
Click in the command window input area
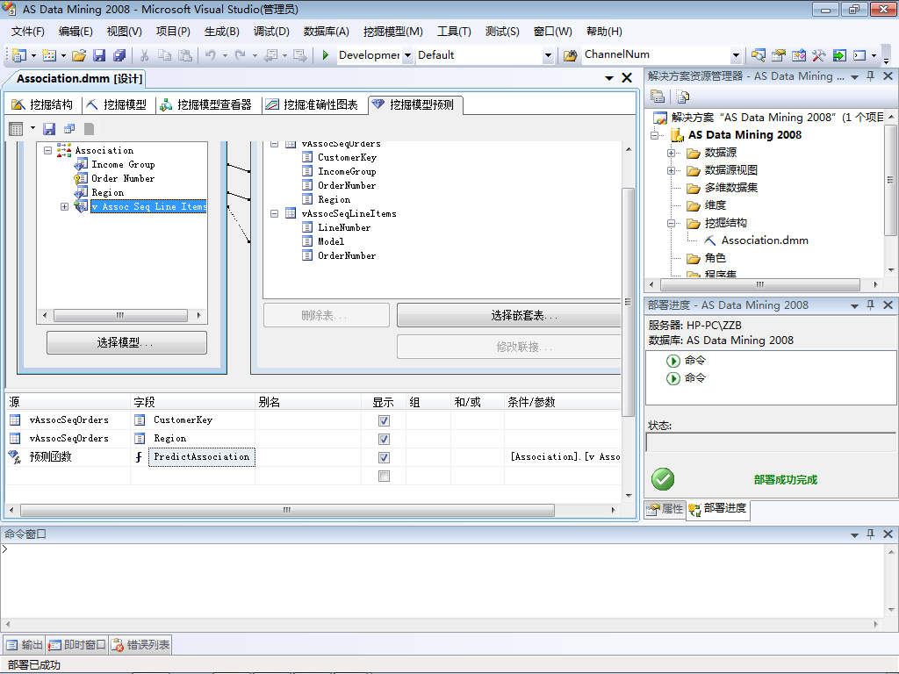tap(442, 580)
